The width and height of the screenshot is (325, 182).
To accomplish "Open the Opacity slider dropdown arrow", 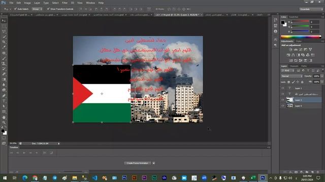I will (322, 76).
